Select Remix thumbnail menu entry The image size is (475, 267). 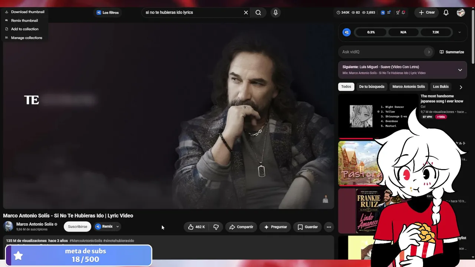pyautogui.click(x=22, y=20)
